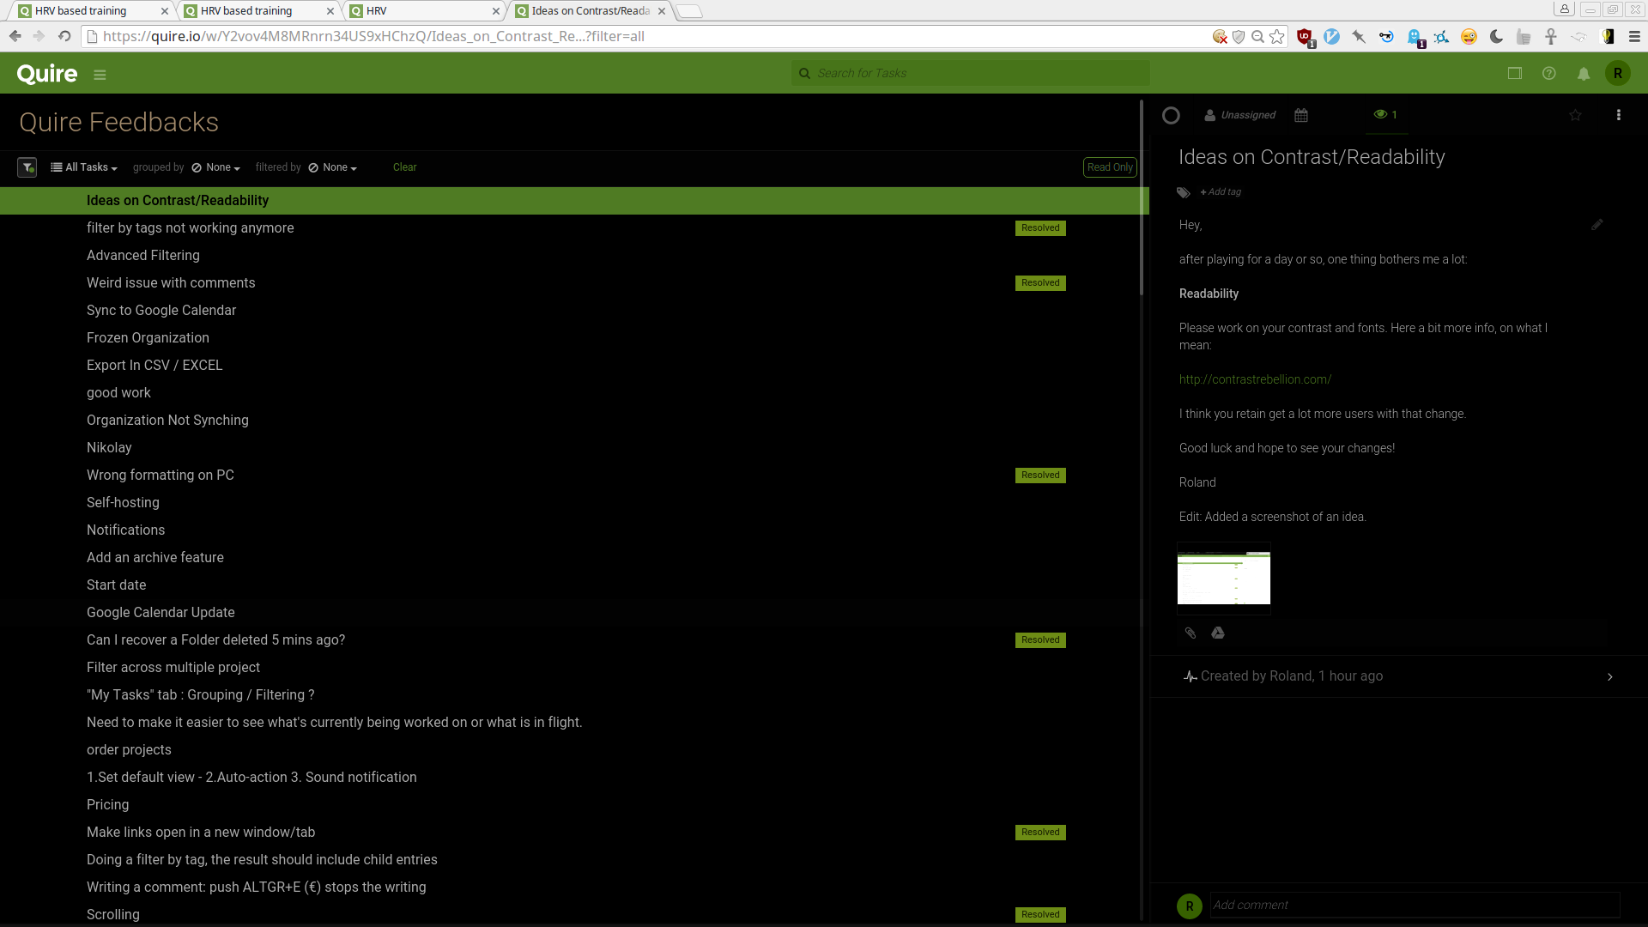1648x927 pixels.
Task: Toggle the detail panel layout icon
Action: coord(1515,74)
